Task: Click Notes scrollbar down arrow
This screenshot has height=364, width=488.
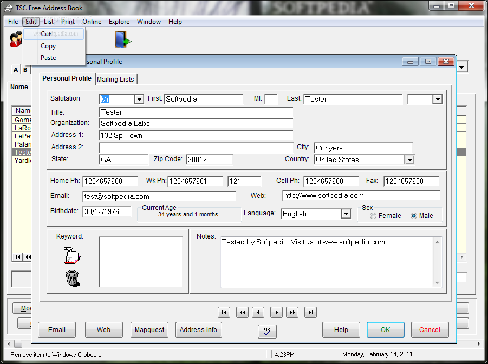Action: pyautogui.click(x=437, y=283)
